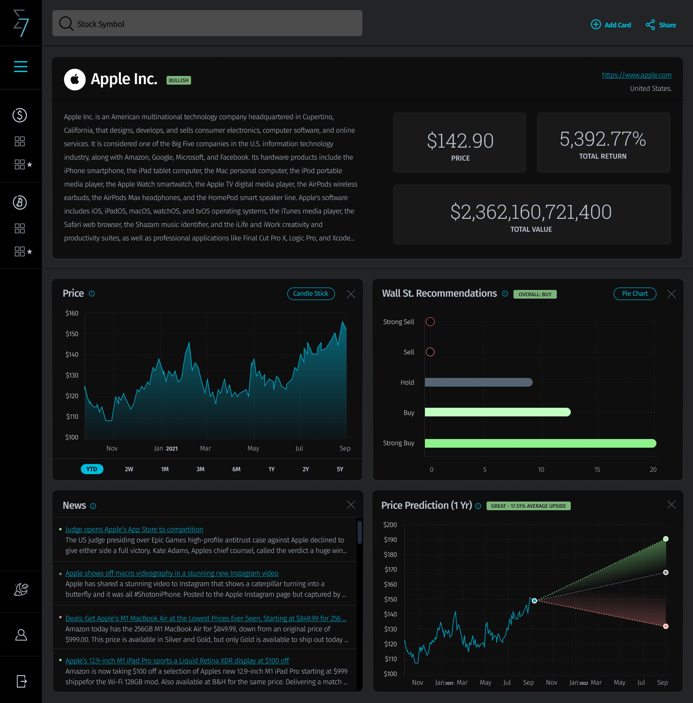
Task: Switch recommendations to Pie Chart
Action: 635,293
